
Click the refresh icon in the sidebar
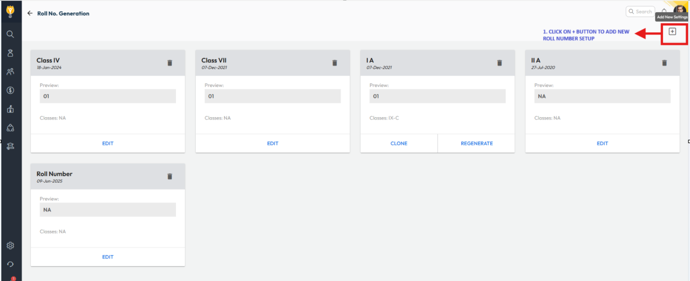[x=10, y=264]
